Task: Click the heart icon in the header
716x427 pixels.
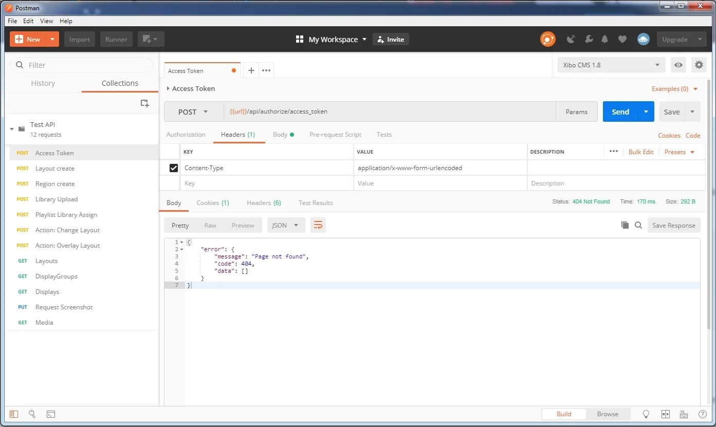Action: tap(622, 39)
